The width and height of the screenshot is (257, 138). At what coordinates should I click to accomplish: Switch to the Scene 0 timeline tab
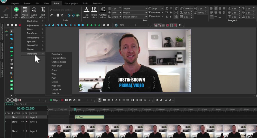coord(9,104)
